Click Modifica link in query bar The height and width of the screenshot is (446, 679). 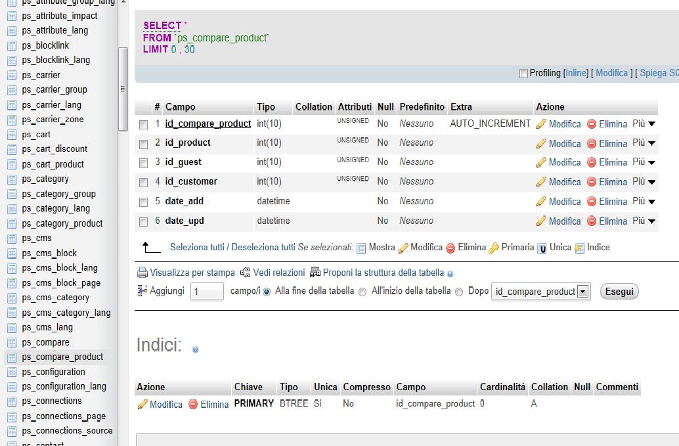[x=611, y=73]
